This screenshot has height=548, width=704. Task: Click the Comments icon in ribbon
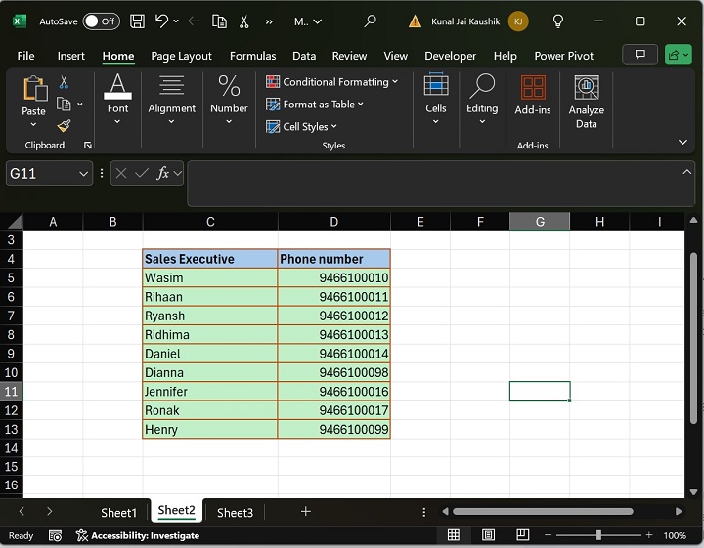tap(640, 56)
